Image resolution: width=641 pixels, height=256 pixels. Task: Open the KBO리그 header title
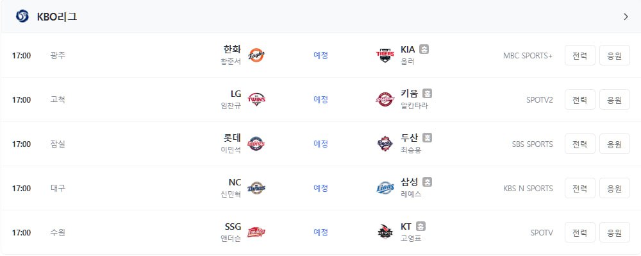tap(57, 17)
